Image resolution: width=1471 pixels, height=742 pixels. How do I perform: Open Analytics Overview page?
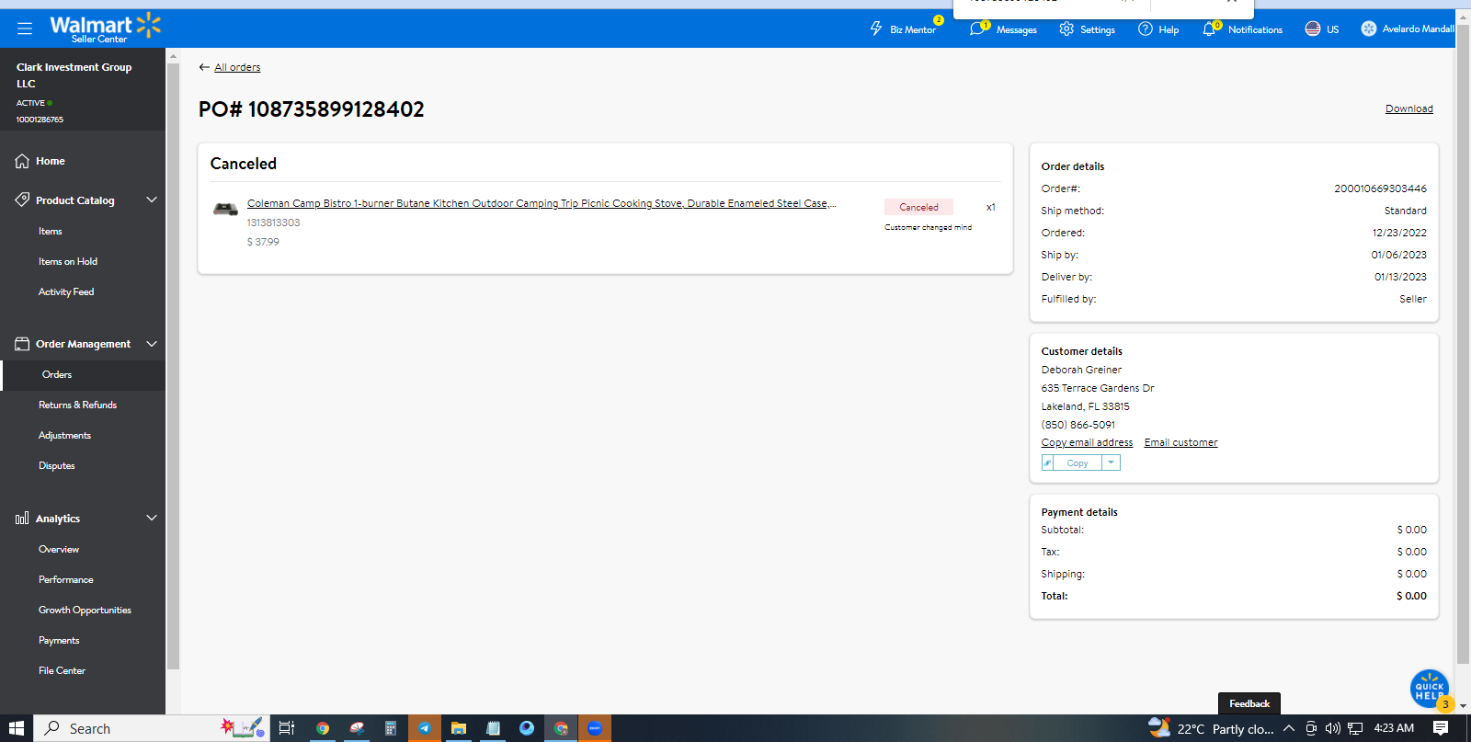click(59, 550)
